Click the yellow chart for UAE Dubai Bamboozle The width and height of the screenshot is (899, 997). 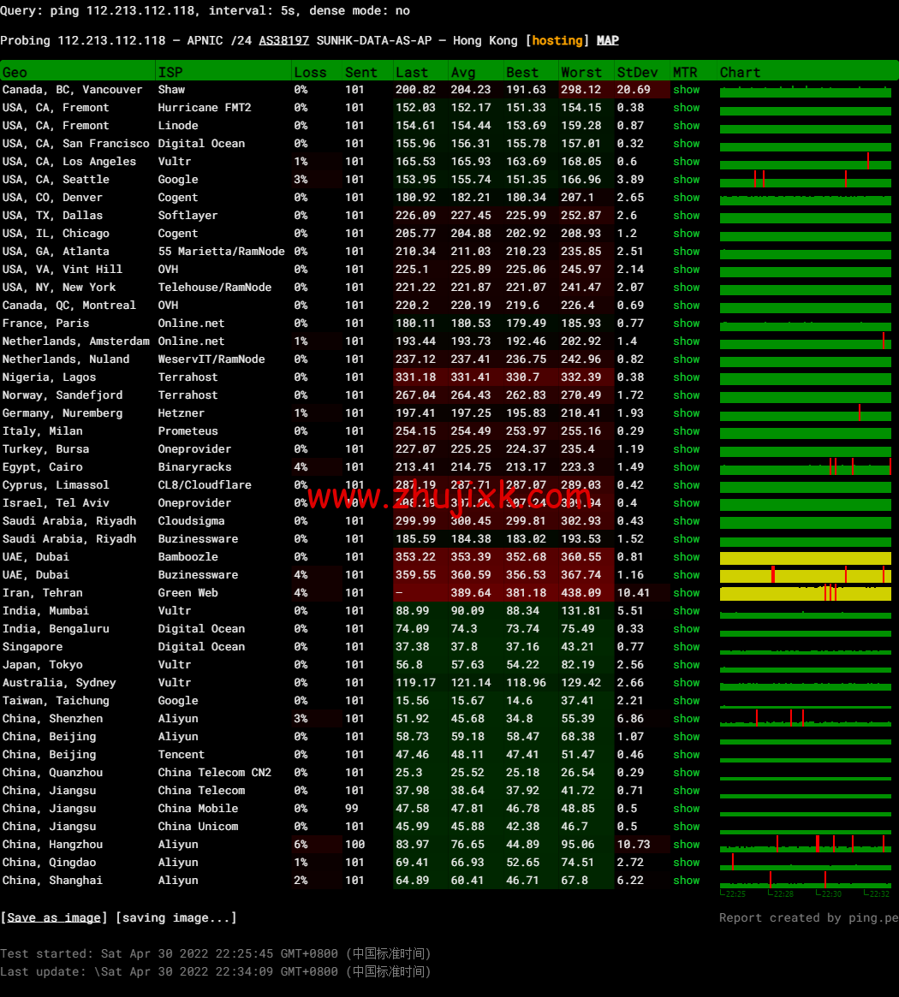[x=805, y=558]
